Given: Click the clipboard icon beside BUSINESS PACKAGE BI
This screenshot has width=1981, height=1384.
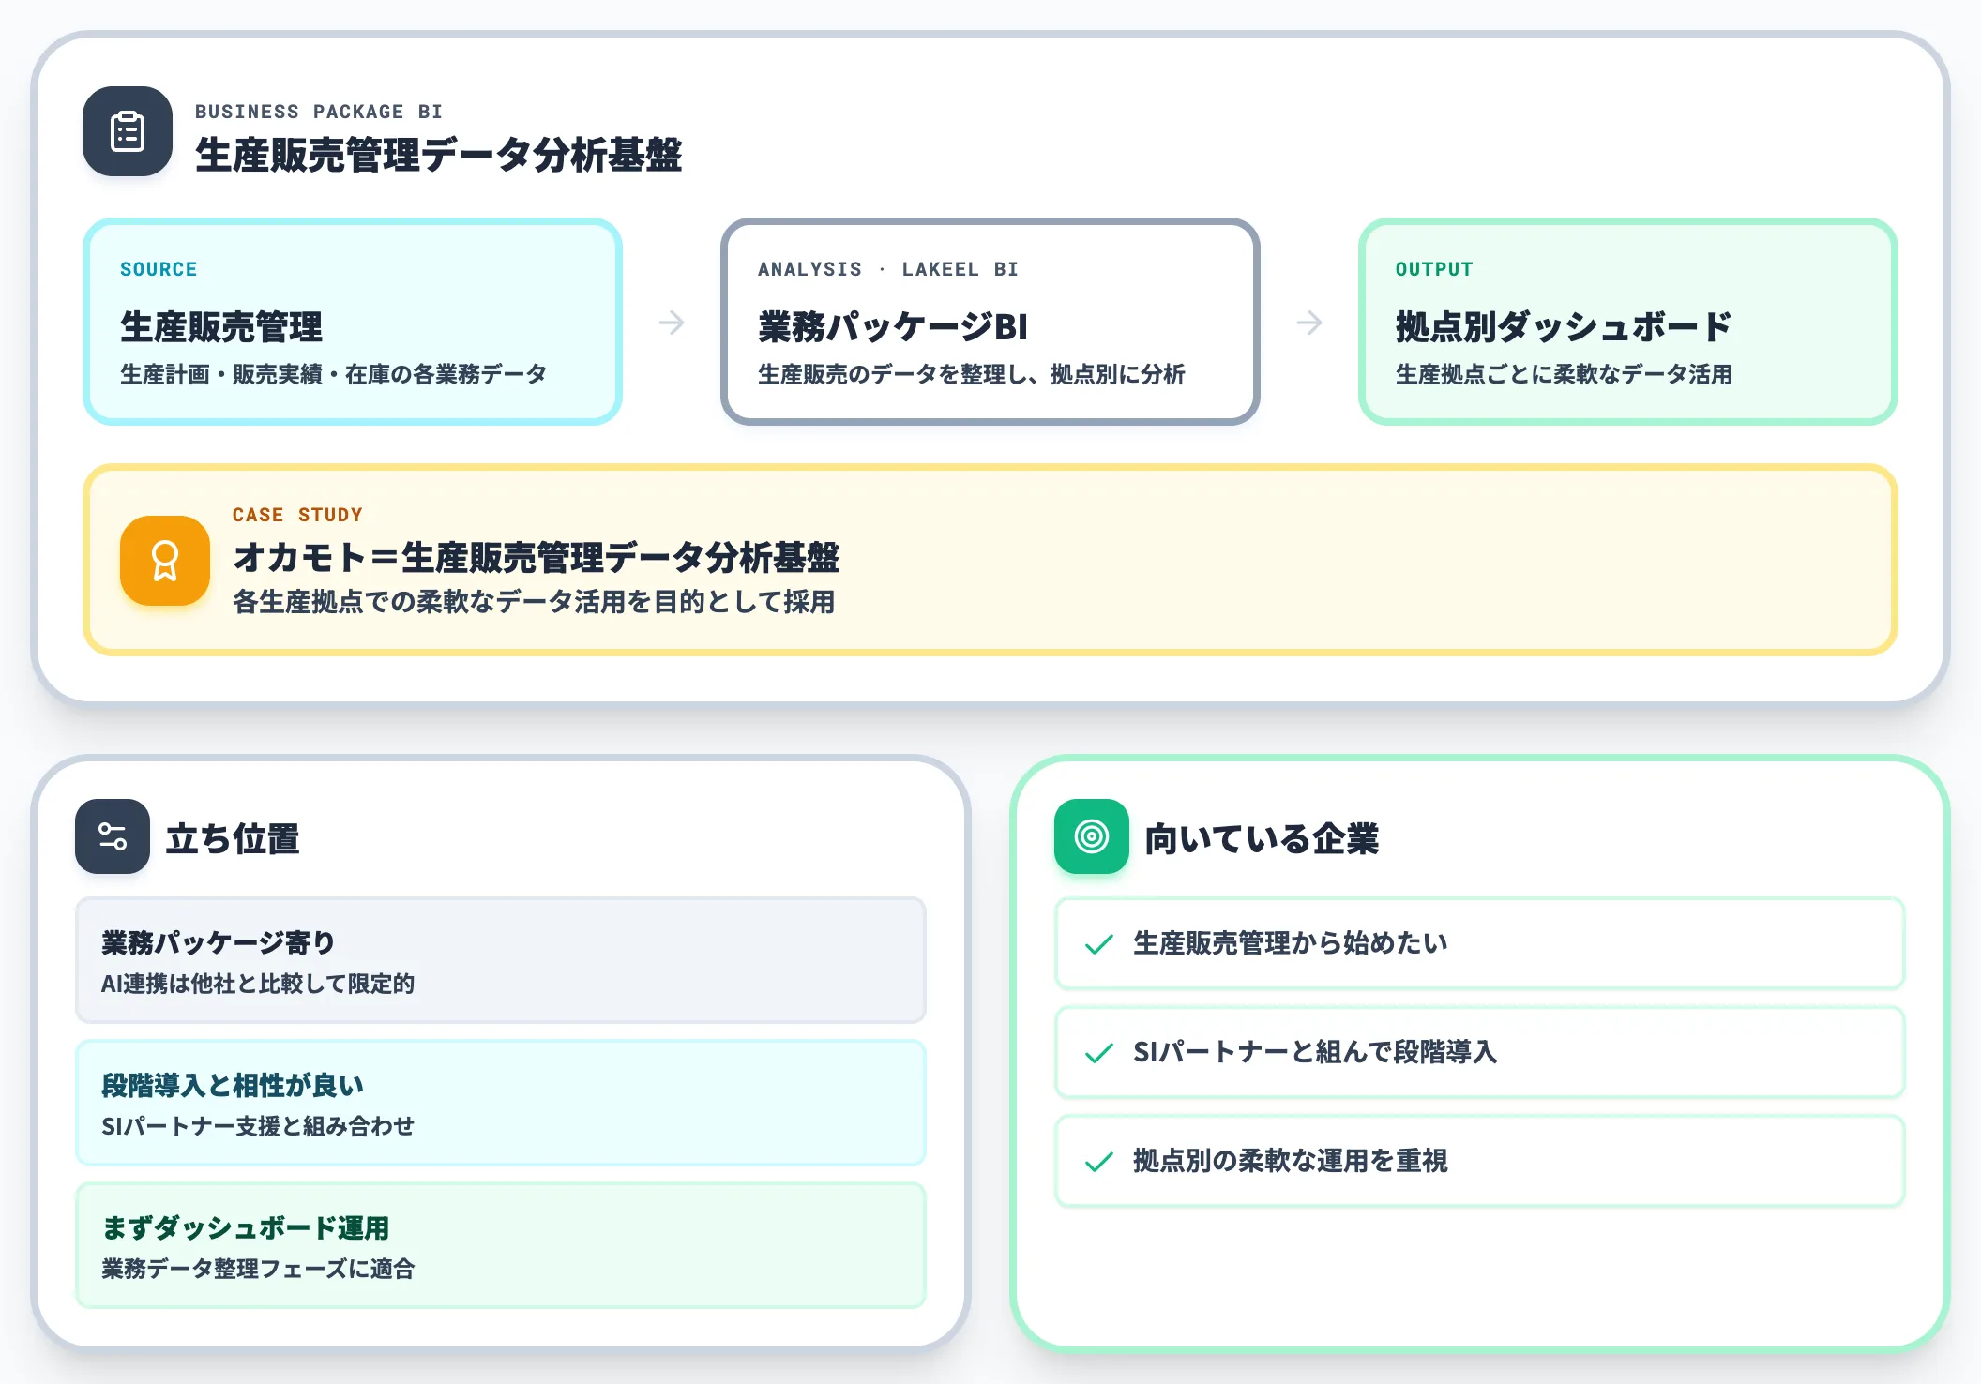Looking at the screenshot, I should tap(128, 131).
